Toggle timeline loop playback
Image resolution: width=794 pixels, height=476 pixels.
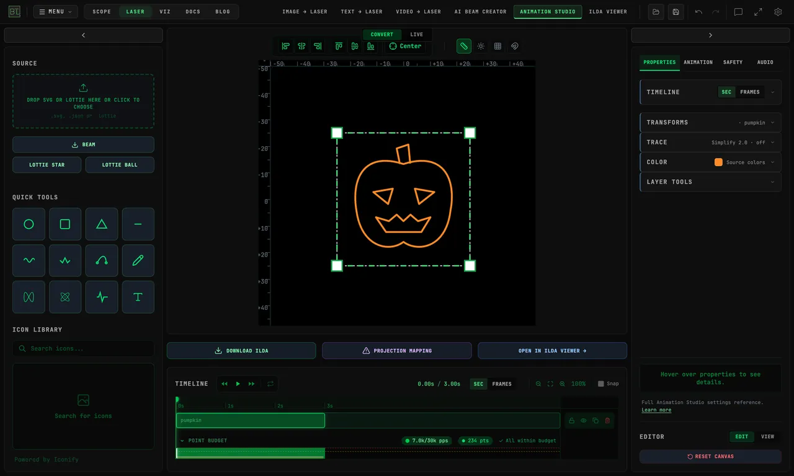(270, 384)
